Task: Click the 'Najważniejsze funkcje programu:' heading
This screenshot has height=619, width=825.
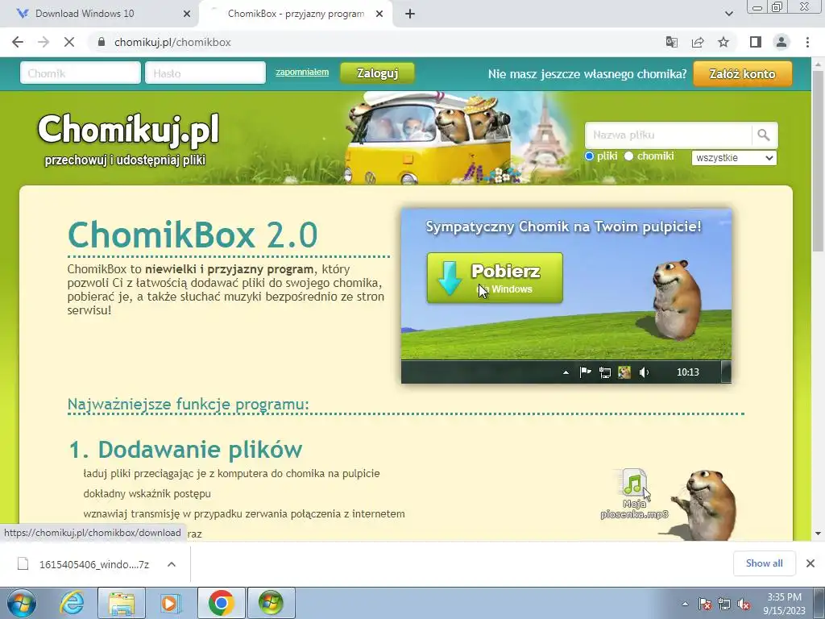Action: (188, 405)
